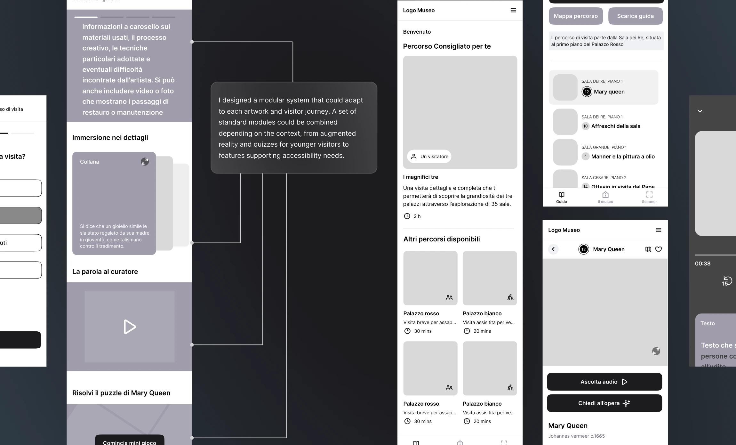The image size is (736, 445).
Task: Open the first Palazzo bianco card thumbnail
Action: (490, 278)
